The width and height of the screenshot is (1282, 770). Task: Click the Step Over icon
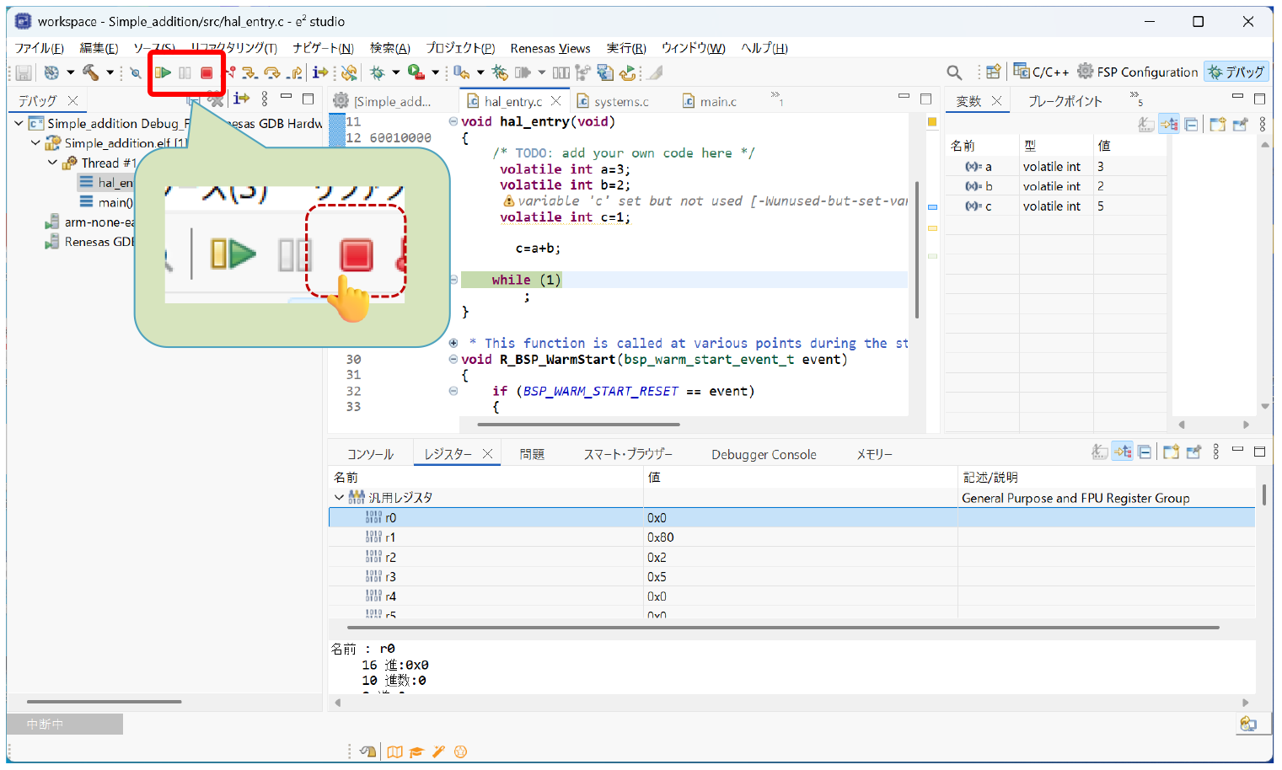[x=271, y=73]
